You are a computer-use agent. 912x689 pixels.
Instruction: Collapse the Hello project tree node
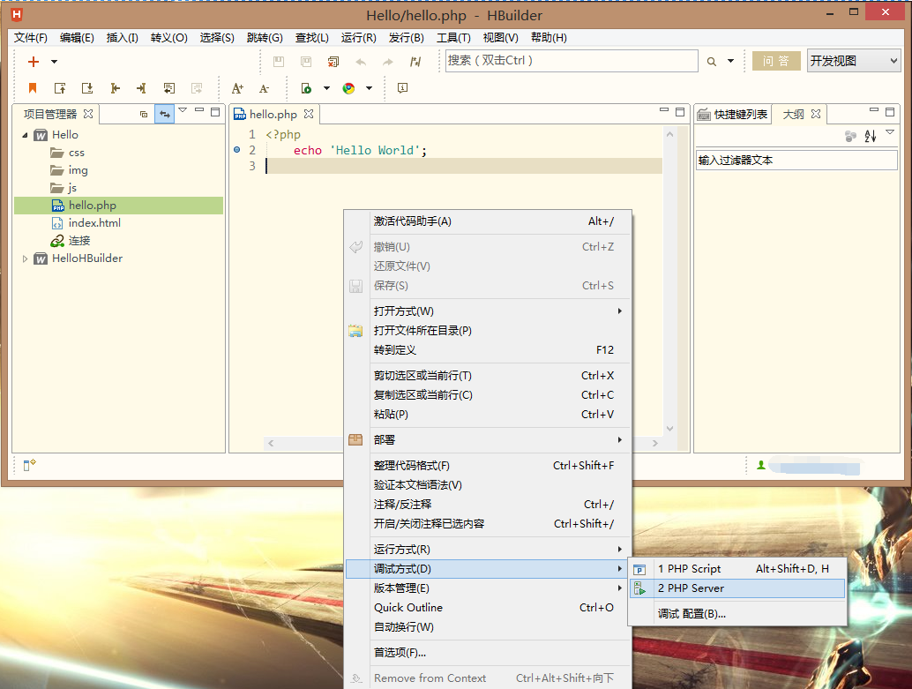coord(25,135)
